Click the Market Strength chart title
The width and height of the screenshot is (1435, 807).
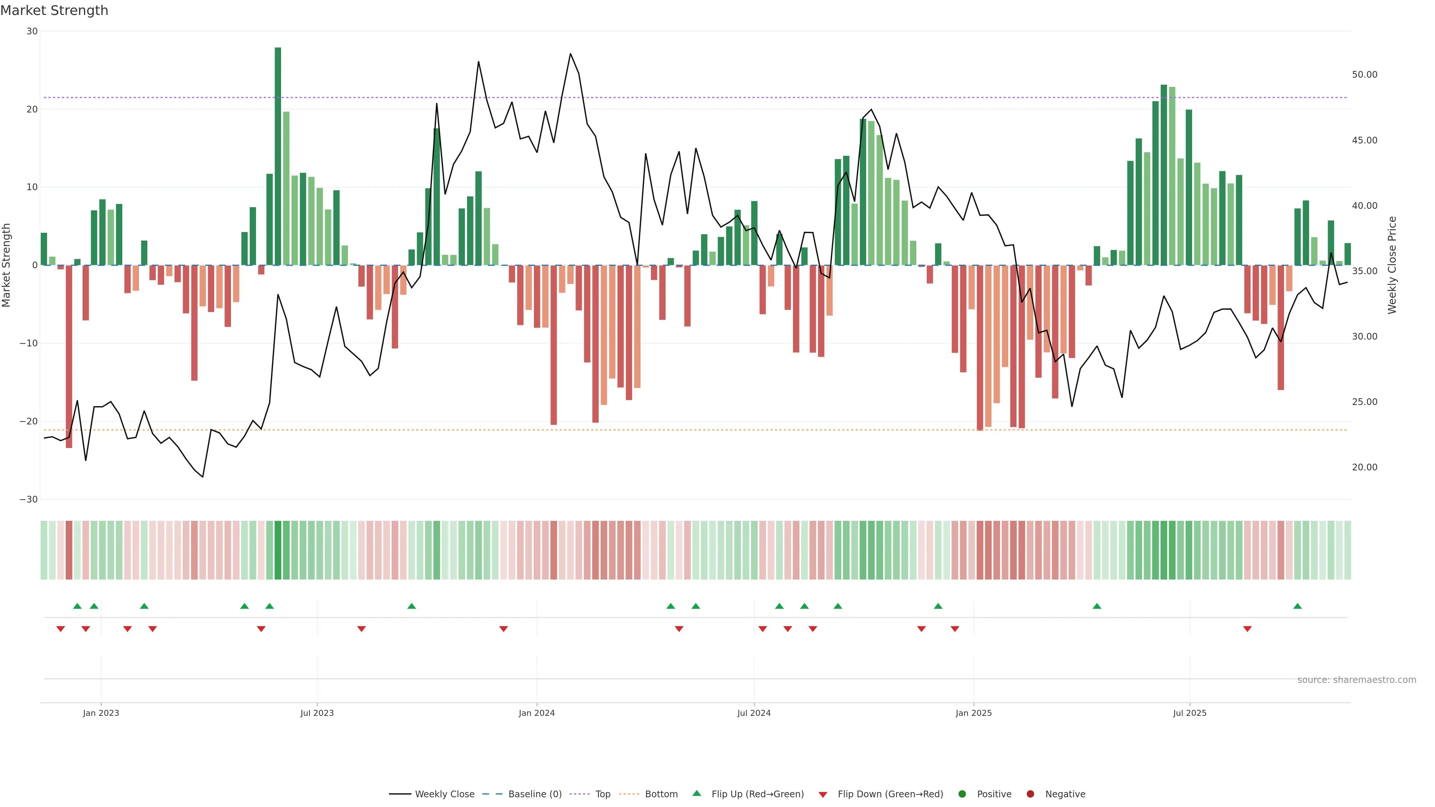[x=54, y=10]
